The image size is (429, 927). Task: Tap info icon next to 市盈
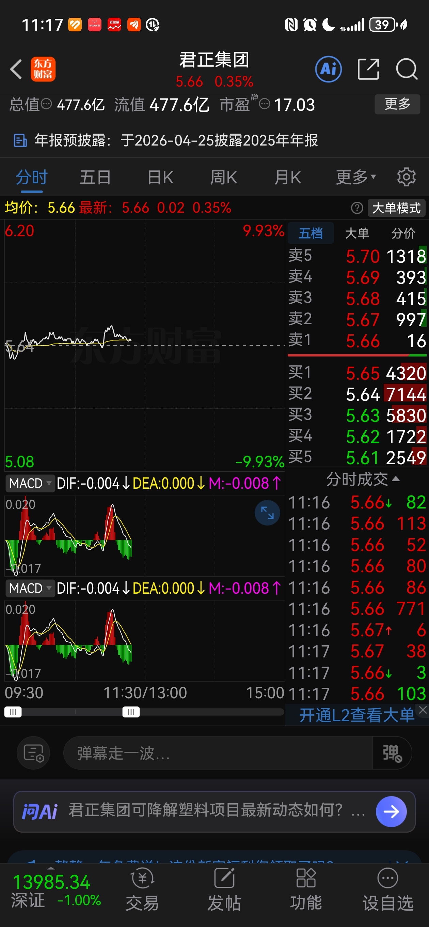[264, 104]
